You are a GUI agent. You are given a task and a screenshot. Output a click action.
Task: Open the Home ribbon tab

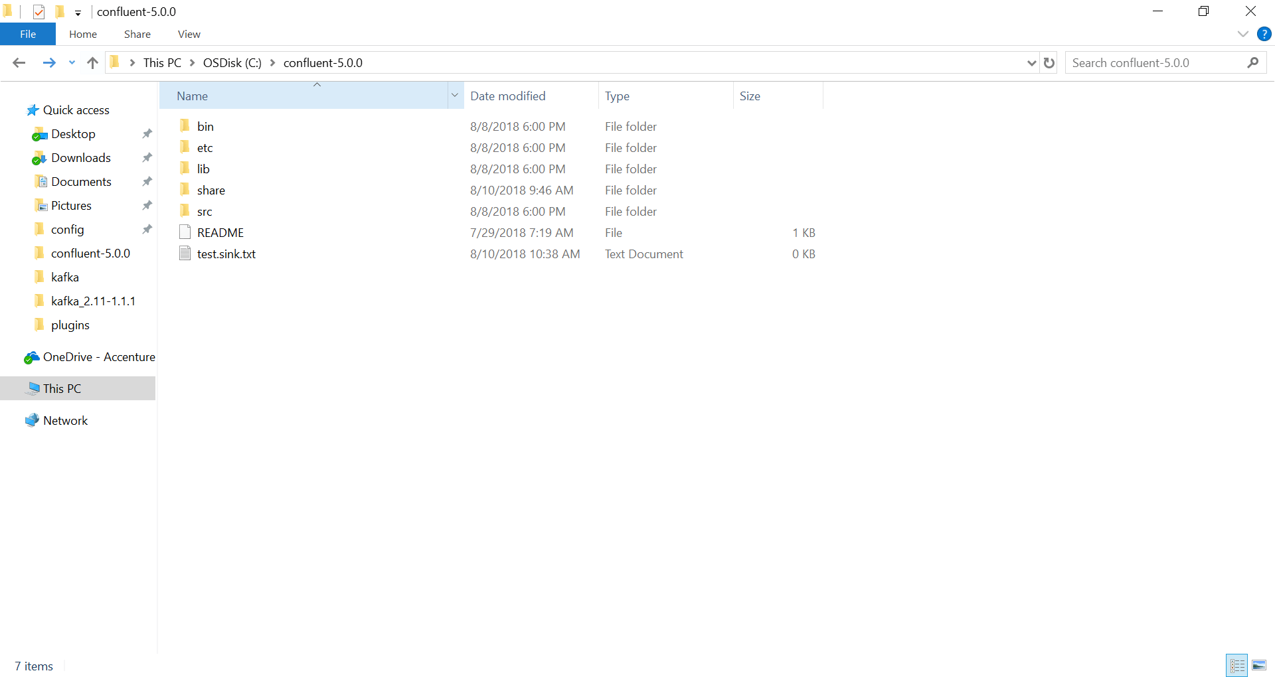click(83, 35)
